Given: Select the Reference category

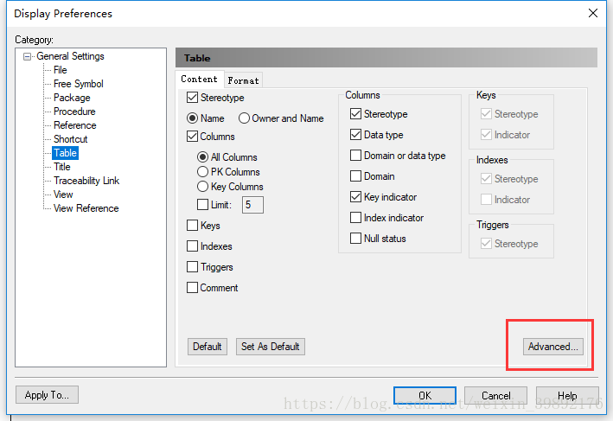Looking at the screenshot, I should pos(75,125).
